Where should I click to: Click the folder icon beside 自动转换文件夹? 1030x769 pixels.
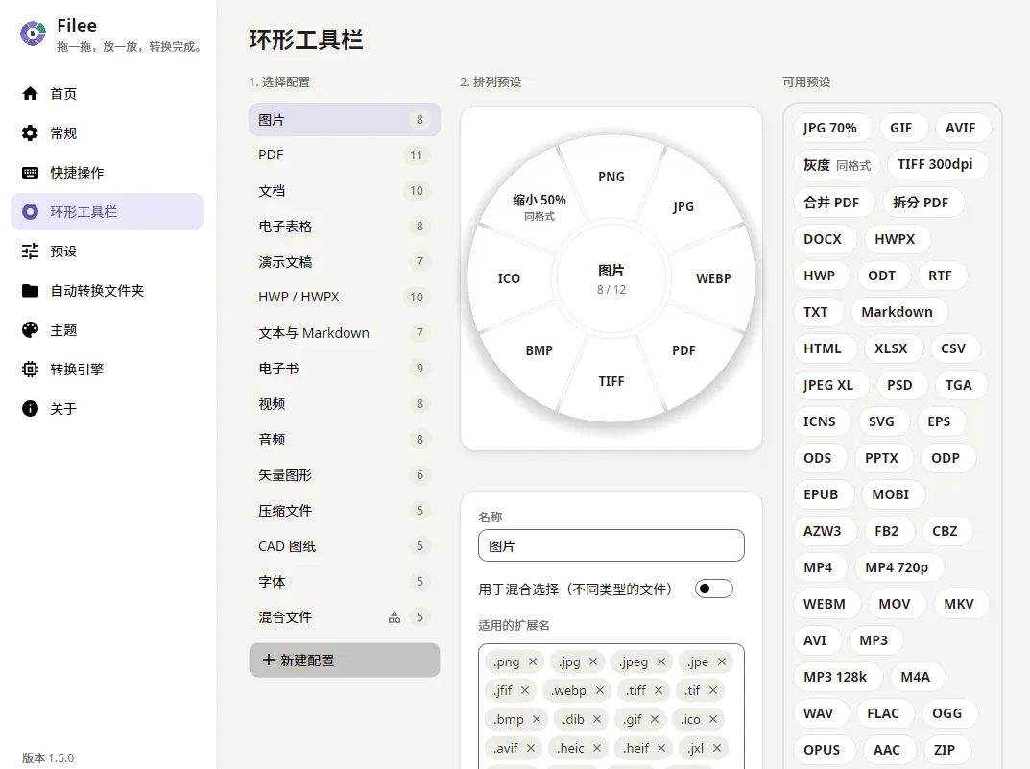pos(30,290)
